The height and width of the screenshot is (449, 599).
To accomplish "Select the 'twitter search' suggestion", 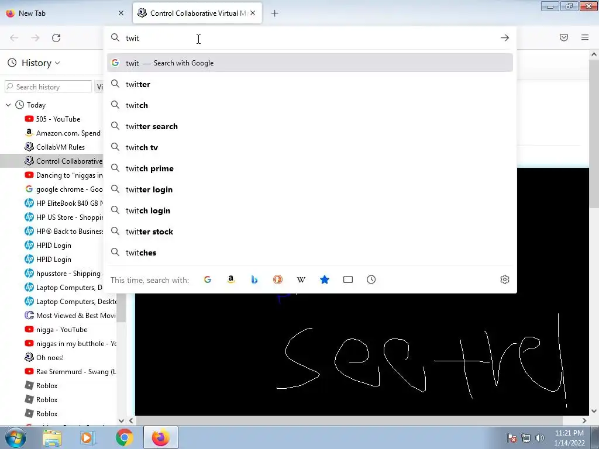I will click(310, 126).
